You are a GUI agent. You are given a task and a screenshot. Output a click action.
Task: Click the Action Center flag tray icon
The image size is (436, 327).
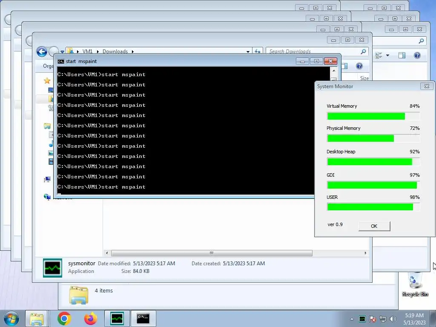(372, 319)
